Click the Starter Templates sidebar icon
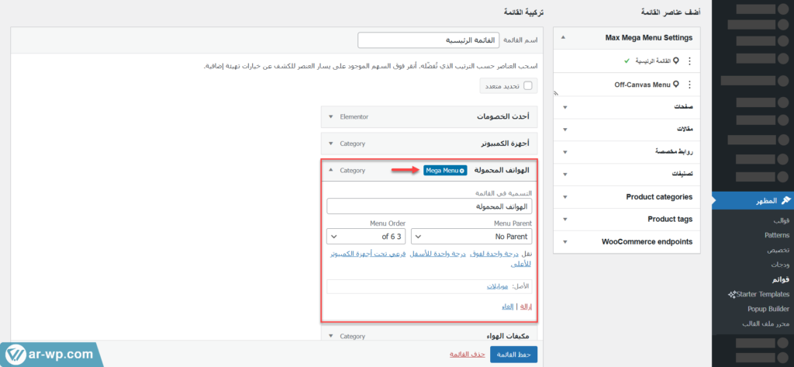The height and width of the screenshot is (367, 794). 732,294
